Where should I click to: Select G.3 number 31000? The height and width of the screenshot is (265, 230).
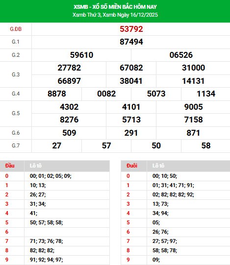(x=193, y=68)
